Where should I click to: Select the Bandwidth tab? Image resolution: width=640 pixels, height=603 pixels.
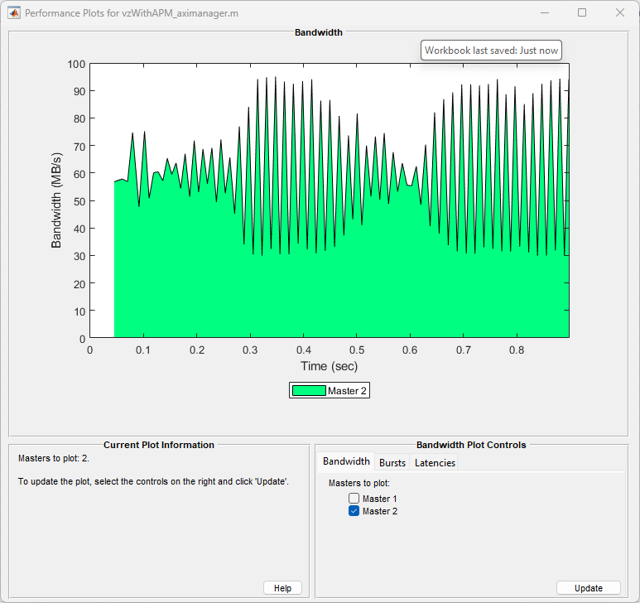tap(346, 462)
